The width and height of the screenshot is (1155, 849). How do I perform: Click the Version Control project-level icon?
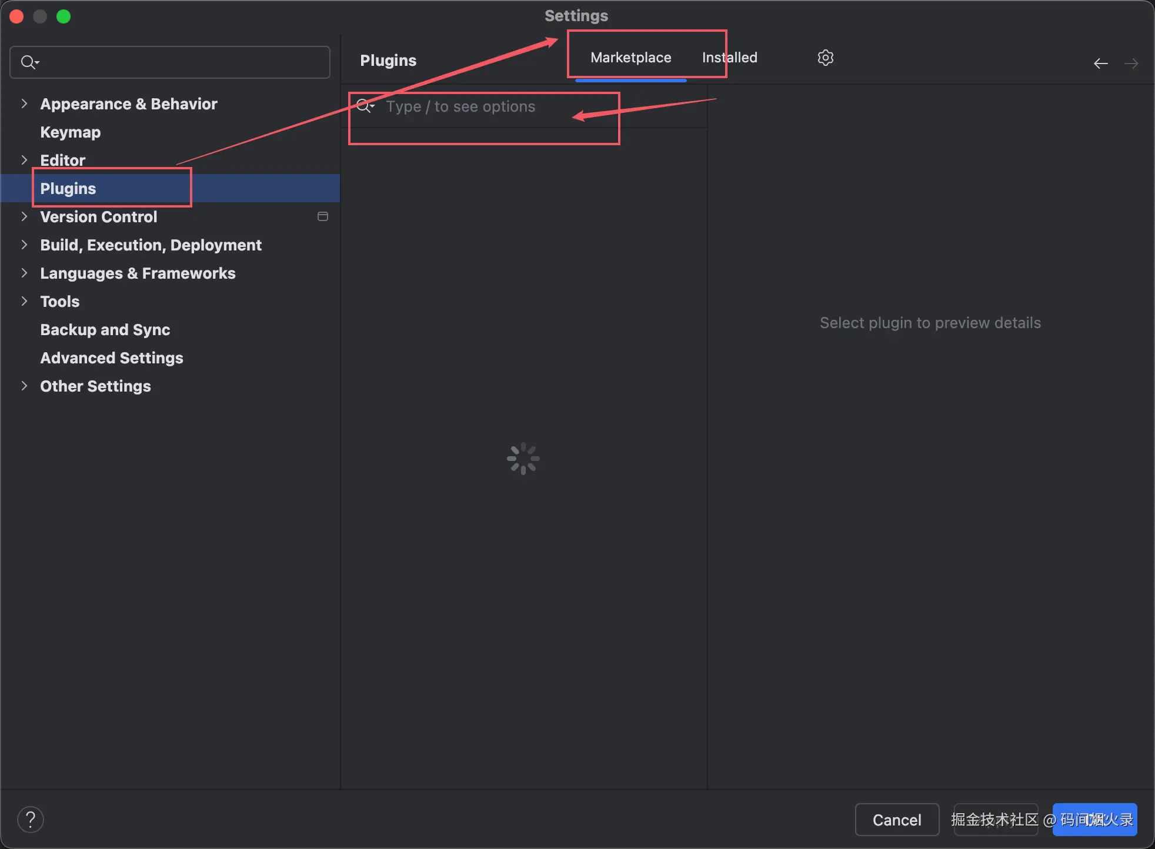click(x=322, y=216)
